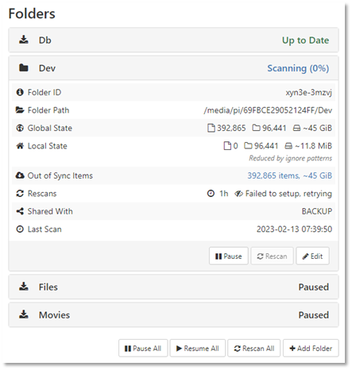Pause the Dev folder
This screenshot has height=370, width=352.
click(229, 256)
